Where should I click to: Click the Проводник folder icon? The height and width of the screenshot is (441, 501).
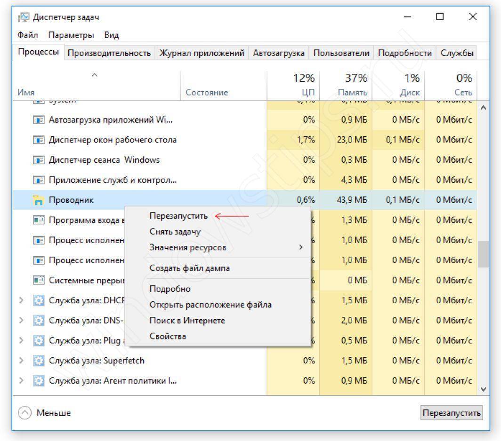point(39,200)
